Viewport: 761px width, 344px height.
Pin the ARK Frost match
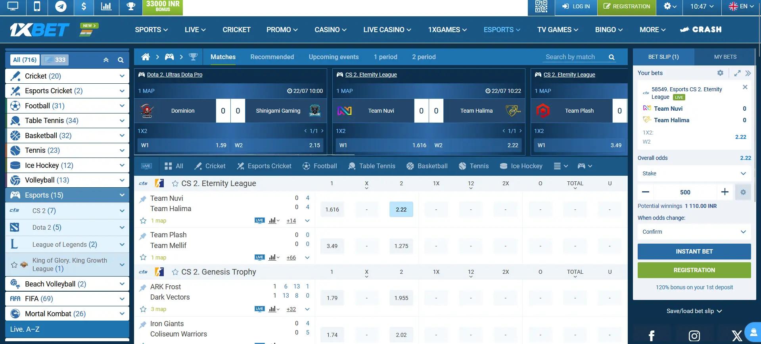click(x=143, y=288)
